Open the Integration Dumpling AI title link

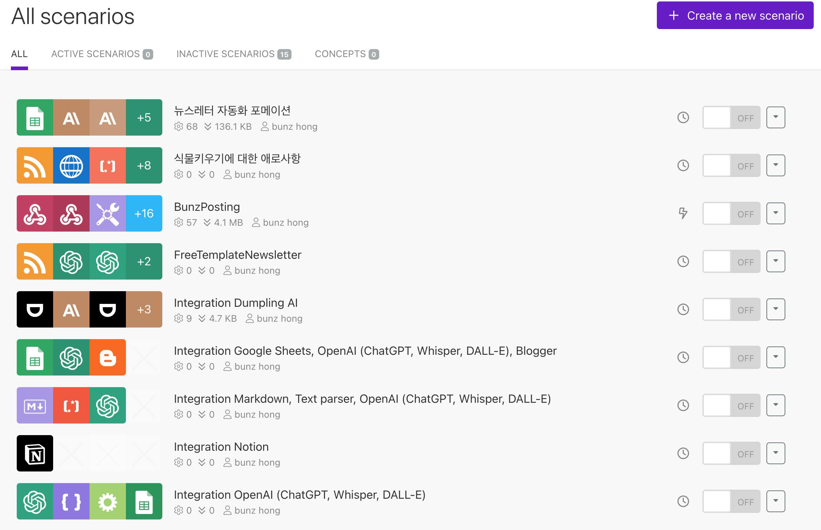[236, 303]
